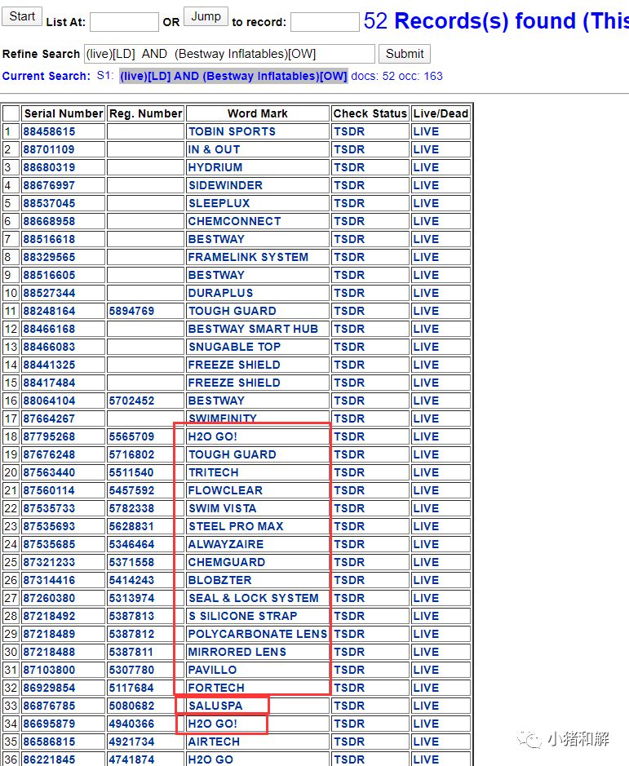Viewport: 629px width, 766px height.
Task: Open the AIRTECH word mark link
Action: click(214, 742)
